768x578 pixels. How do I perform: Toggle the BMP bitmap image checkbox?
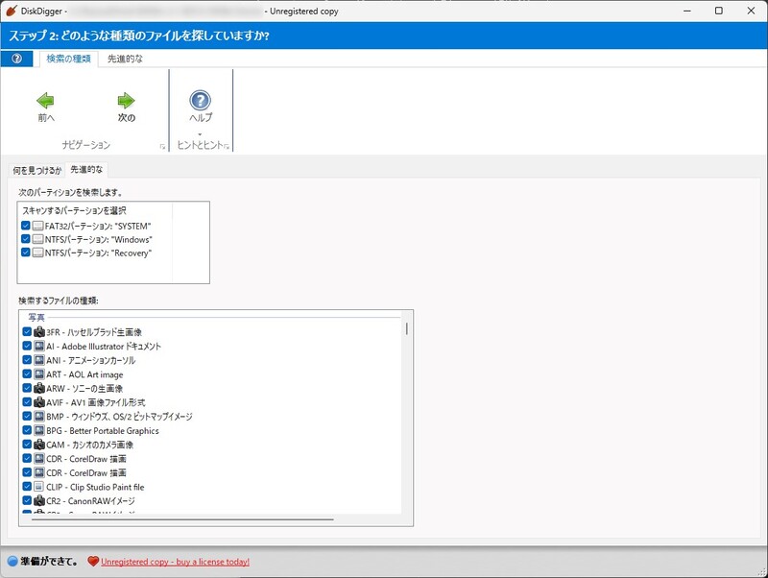point(28,417)
